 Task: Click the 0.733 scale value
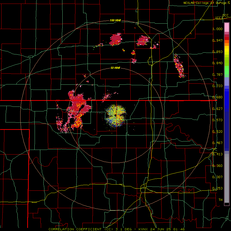217,86
